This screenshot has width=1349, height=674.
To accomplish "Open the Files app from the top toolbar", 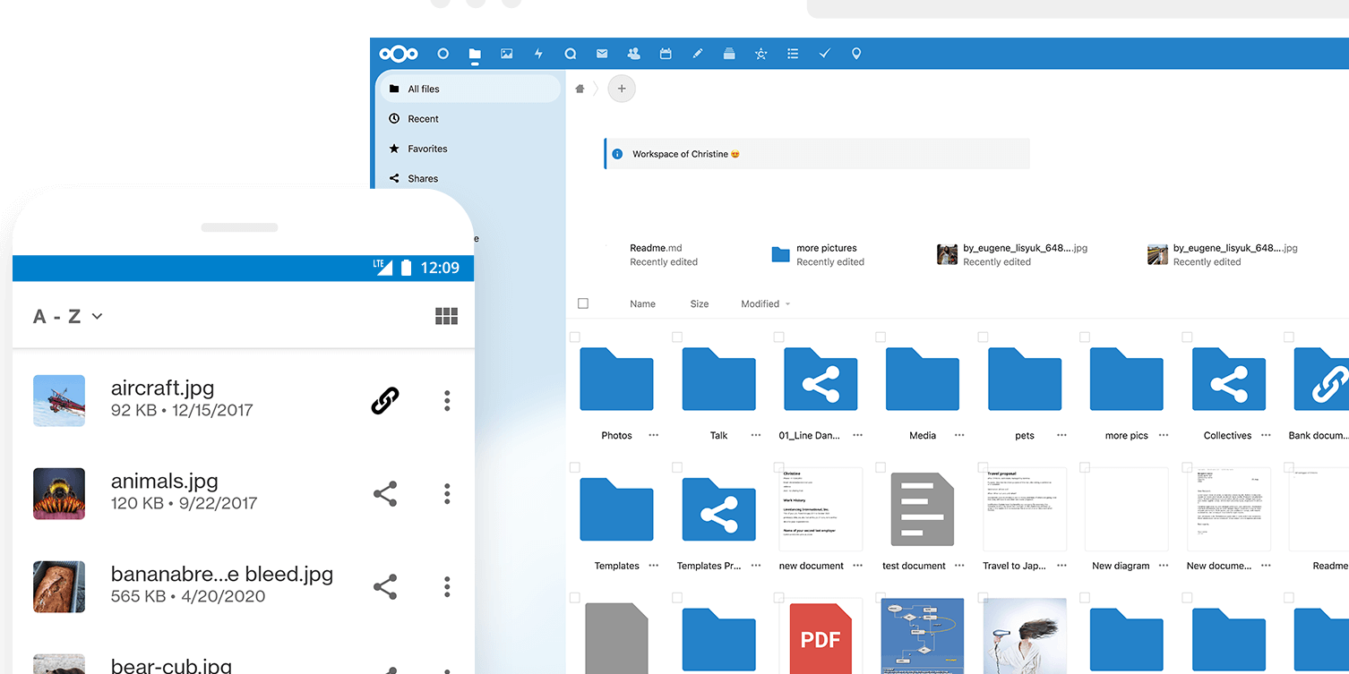I will 475,53.
